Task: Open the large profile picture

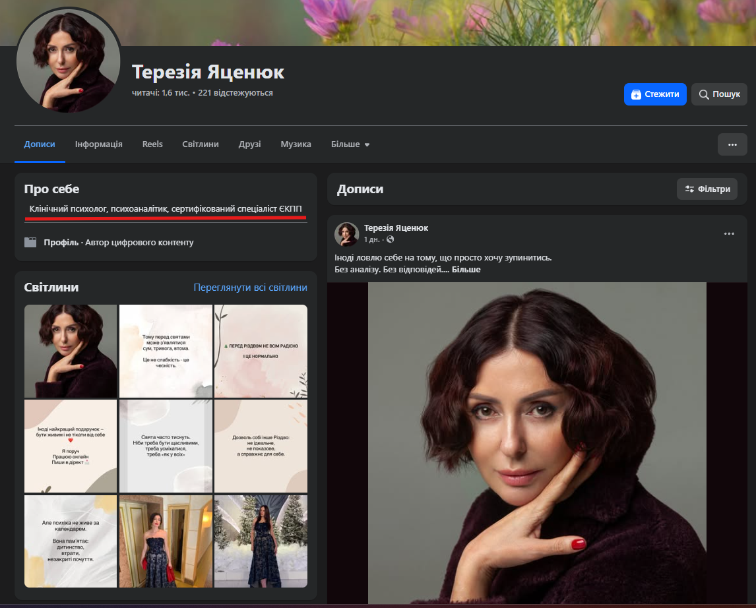Action: (68, 60)
